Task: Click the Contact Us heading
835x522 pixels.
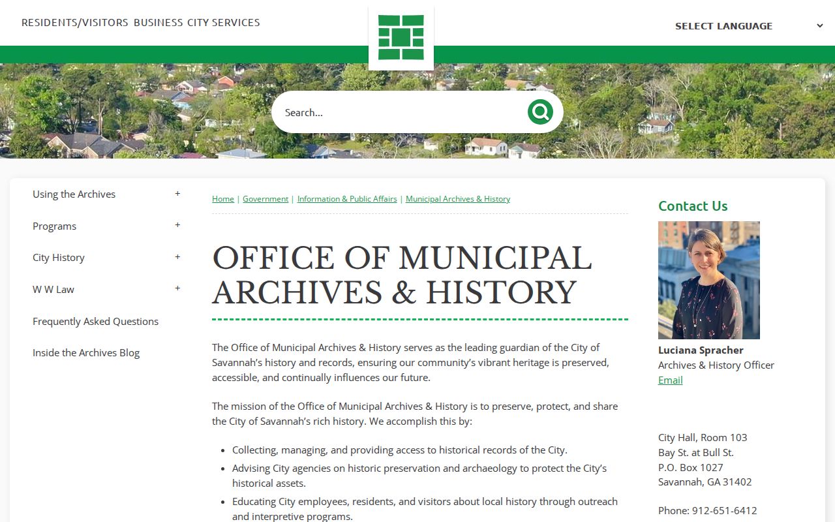Action: 693,206
